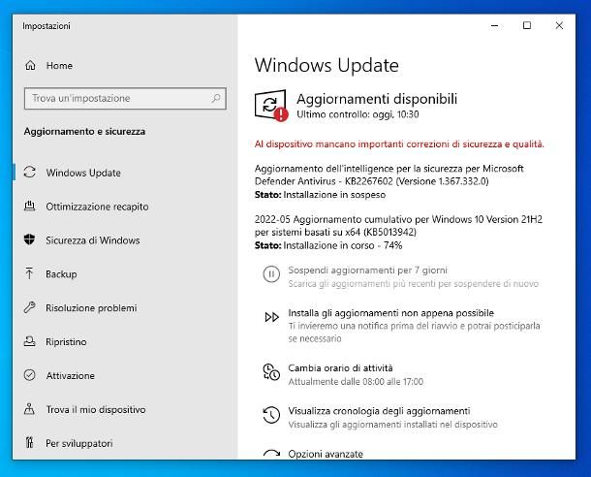Click the pause icon for suspending updates
Screen dimensions: 591x477
(x=271, y=274)
